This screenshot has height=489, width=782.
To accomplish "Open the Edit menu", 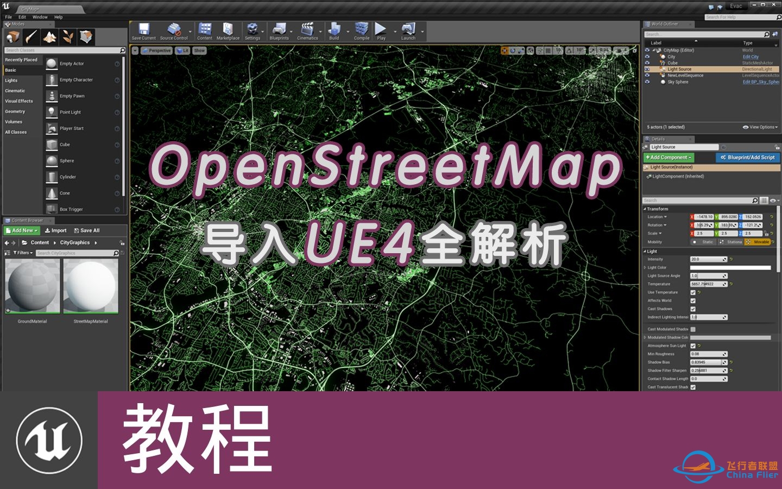I will tap(22, 17).
